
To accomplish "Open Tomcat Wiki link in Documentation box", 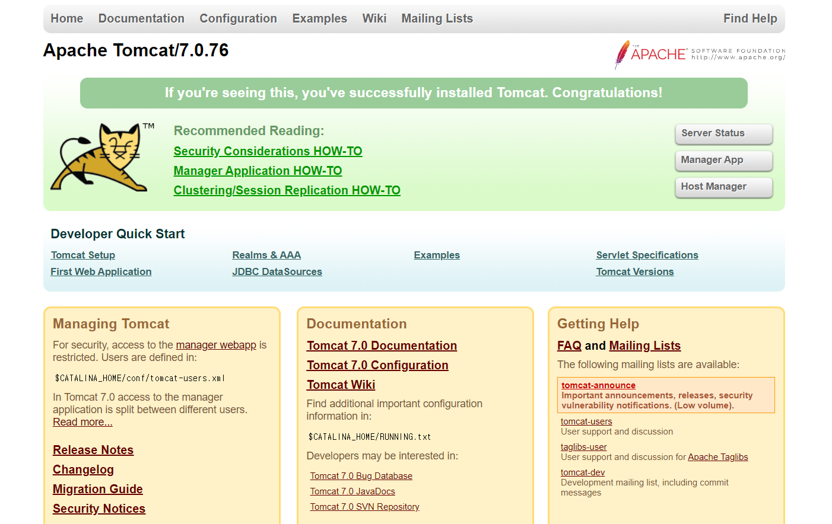I will (x=341, y=385).
